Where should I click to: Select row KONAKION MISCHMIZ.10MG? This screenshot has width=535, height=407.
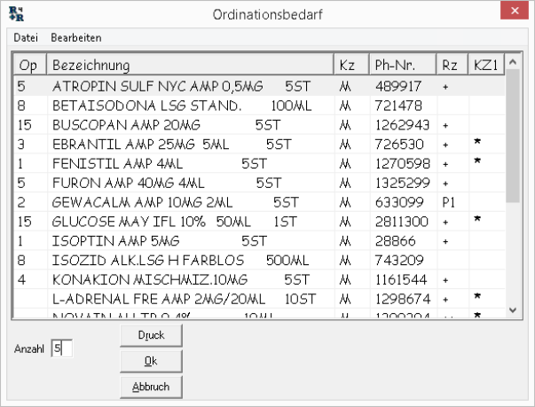(259, 280)
